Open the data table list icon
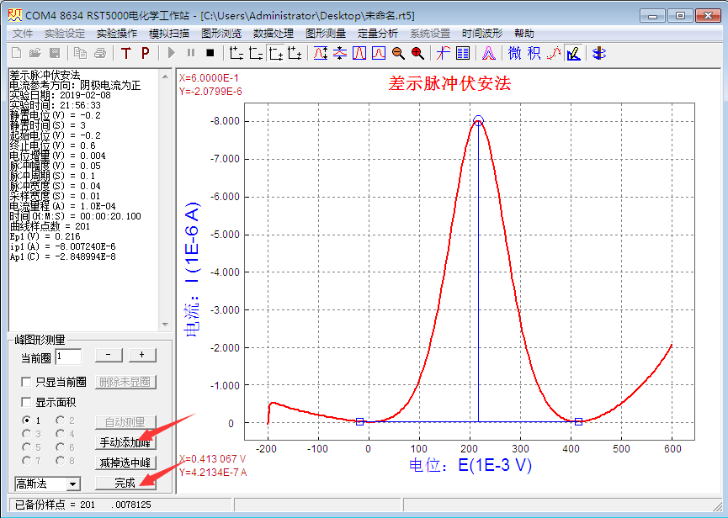Image resolution: width=728 pixels, height=518 pixels. coord(463,54)
